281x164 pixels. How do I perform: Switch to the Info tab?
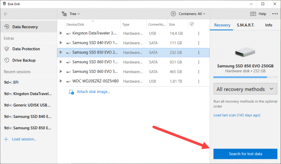[269, 25]
